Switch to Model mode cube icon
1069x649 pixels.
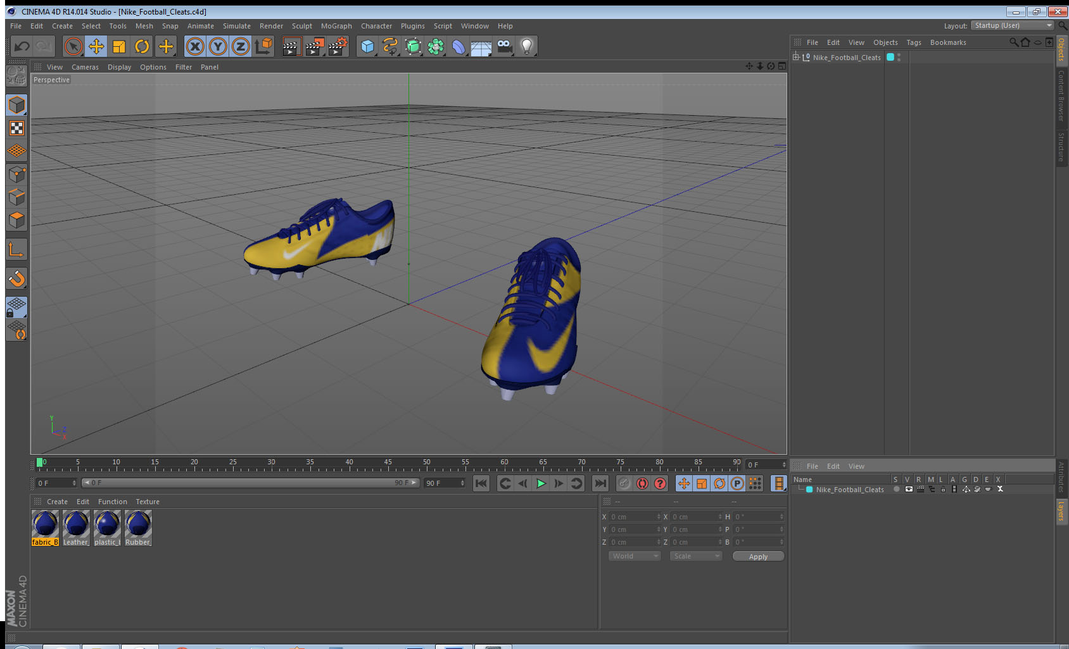coord(16,105)
